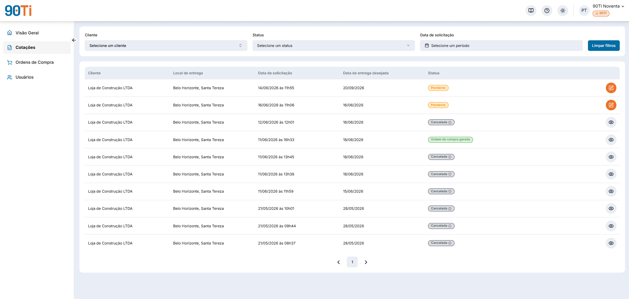Open the documentation book icon in header

[531, 11]
